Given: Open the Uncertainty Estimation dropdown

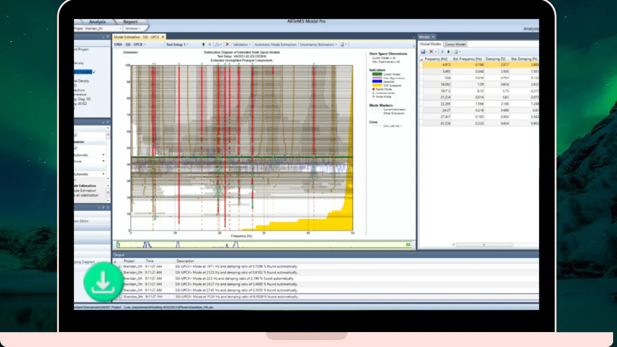Looking at the screenshot, I should 318,44.
